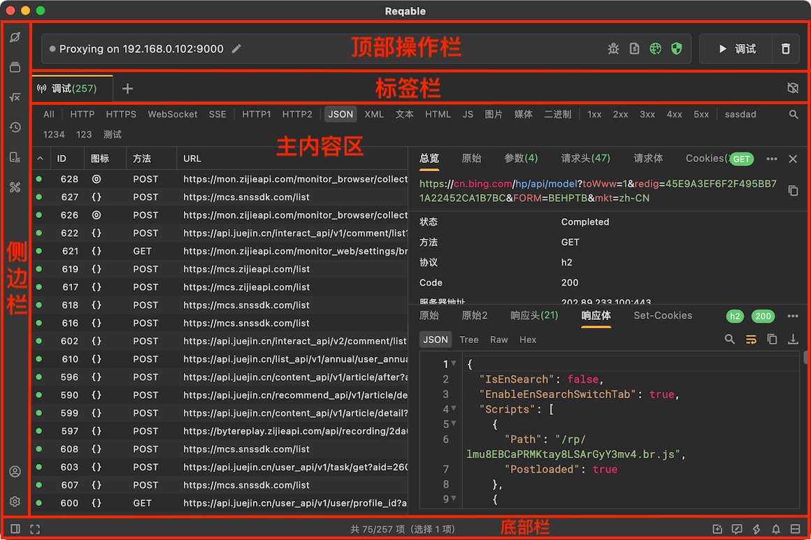Open the file icon in the sidebar
This screenshot has width=811, height=540.
(15, 157)
